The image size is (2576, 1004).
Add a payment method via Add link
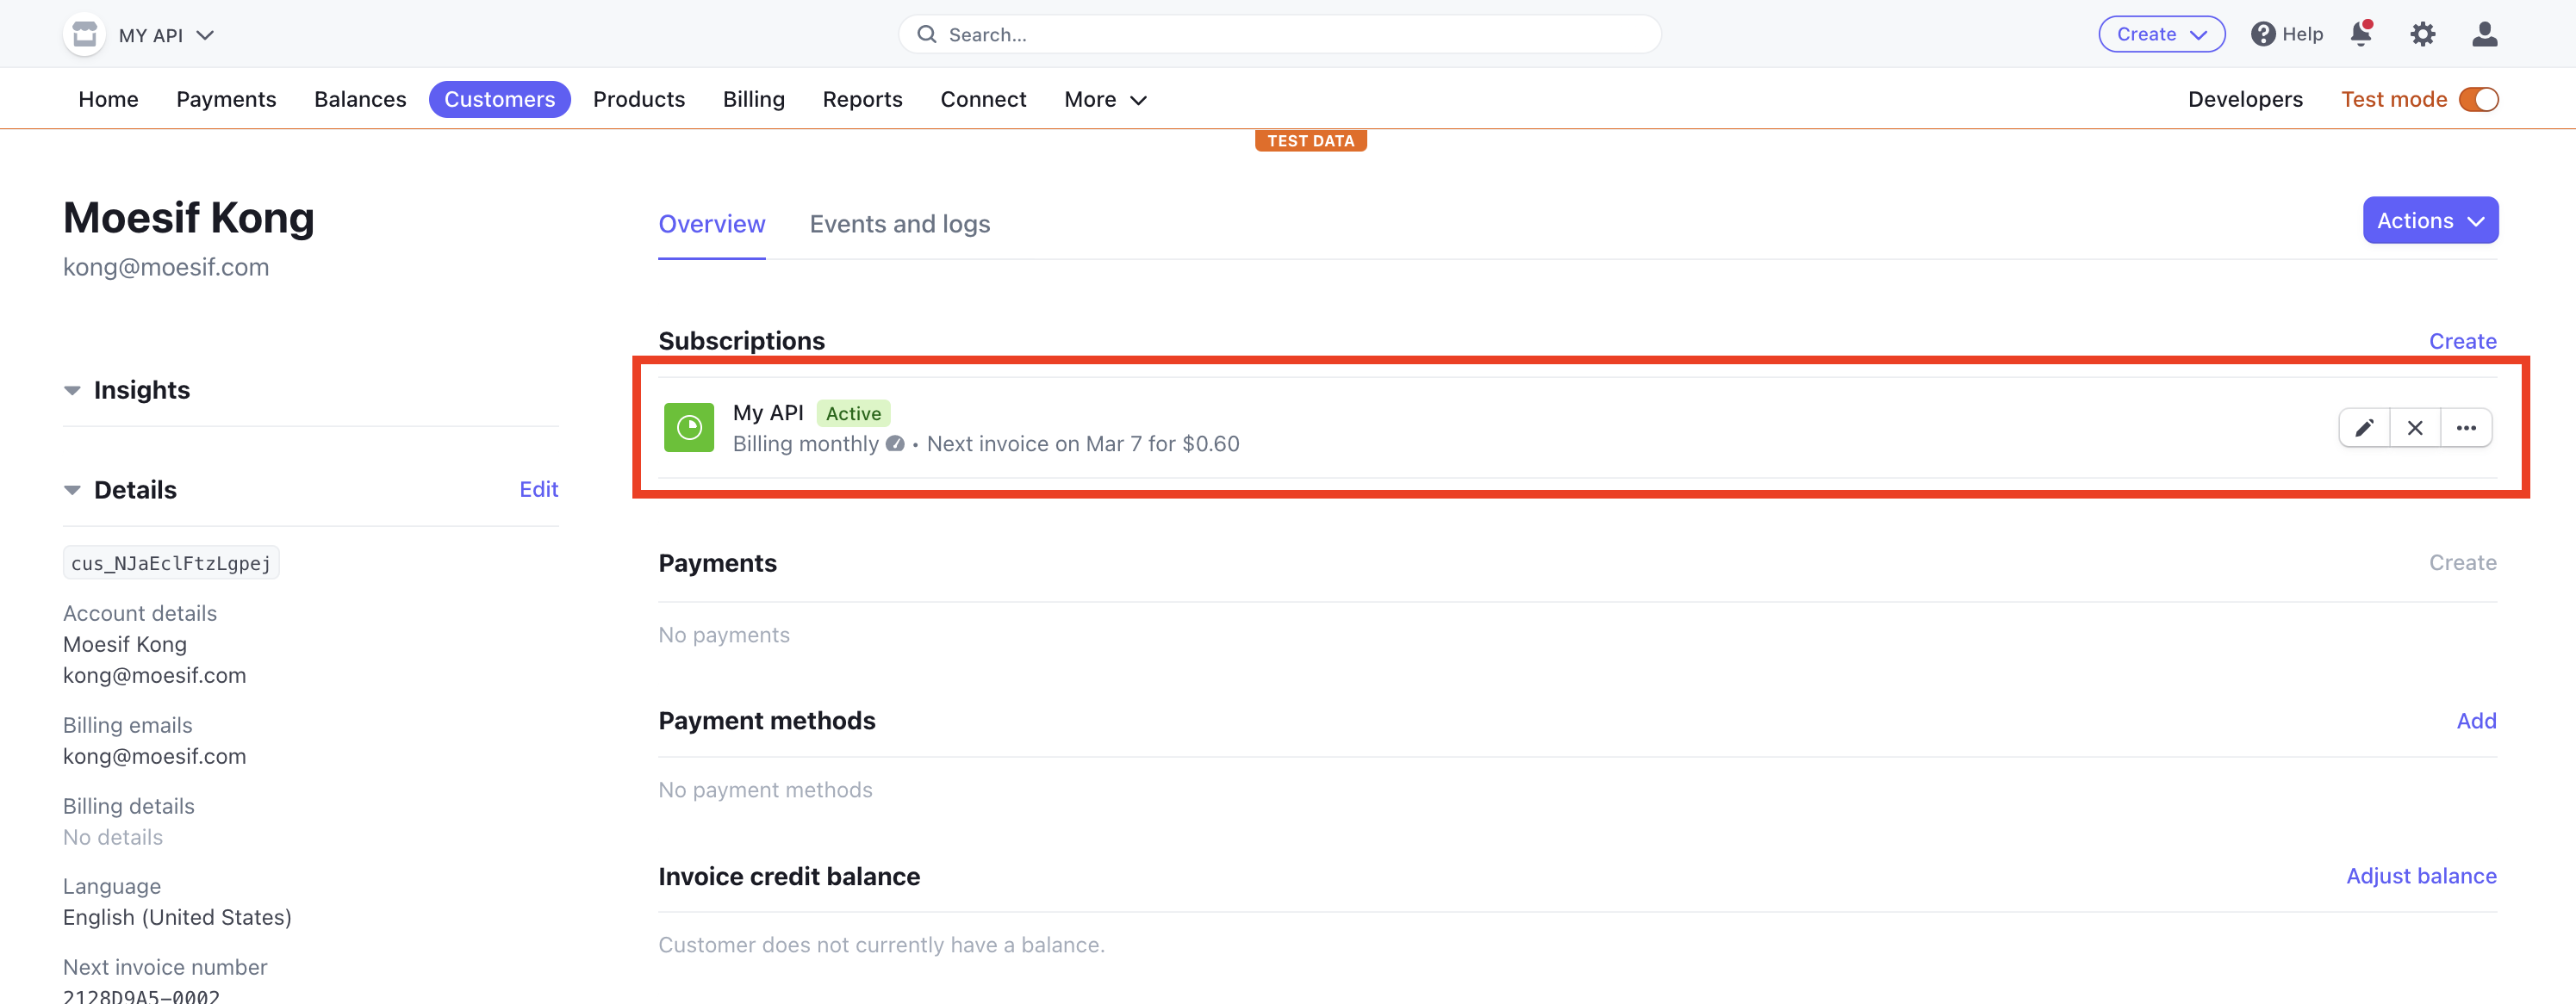tap(2476, 721)
